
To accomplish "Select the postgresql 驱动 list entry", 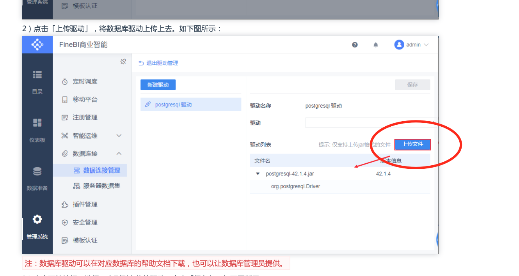I will tap(191, 104).
